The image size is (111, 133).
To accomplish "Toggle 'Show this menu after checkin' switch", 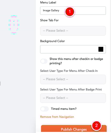I will pos(44,61).
